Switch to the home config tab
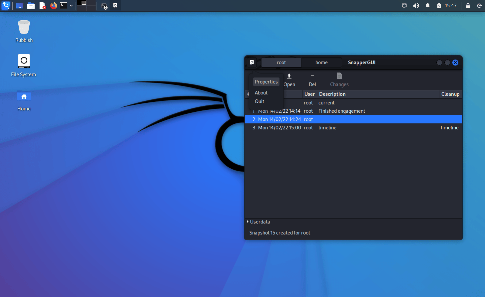485x297 pixels. point(321,63)
